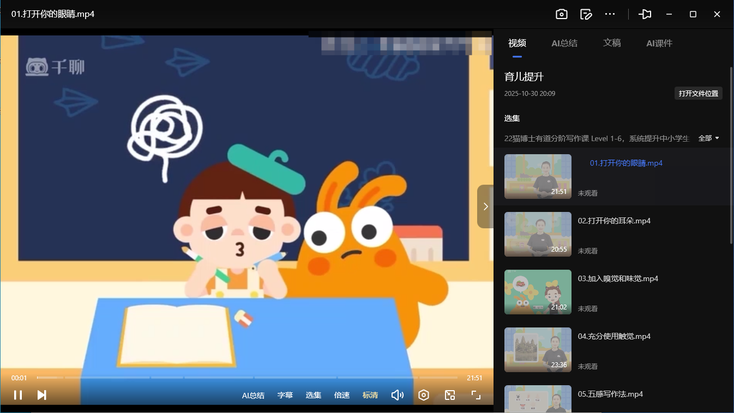Click the 打开文件位置 button

(x=698, y=94)
